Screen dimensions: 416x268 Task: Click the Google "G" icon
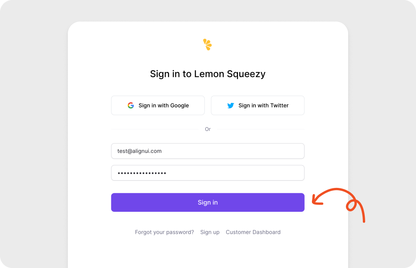pyautogui.click(x=131, y=106)
